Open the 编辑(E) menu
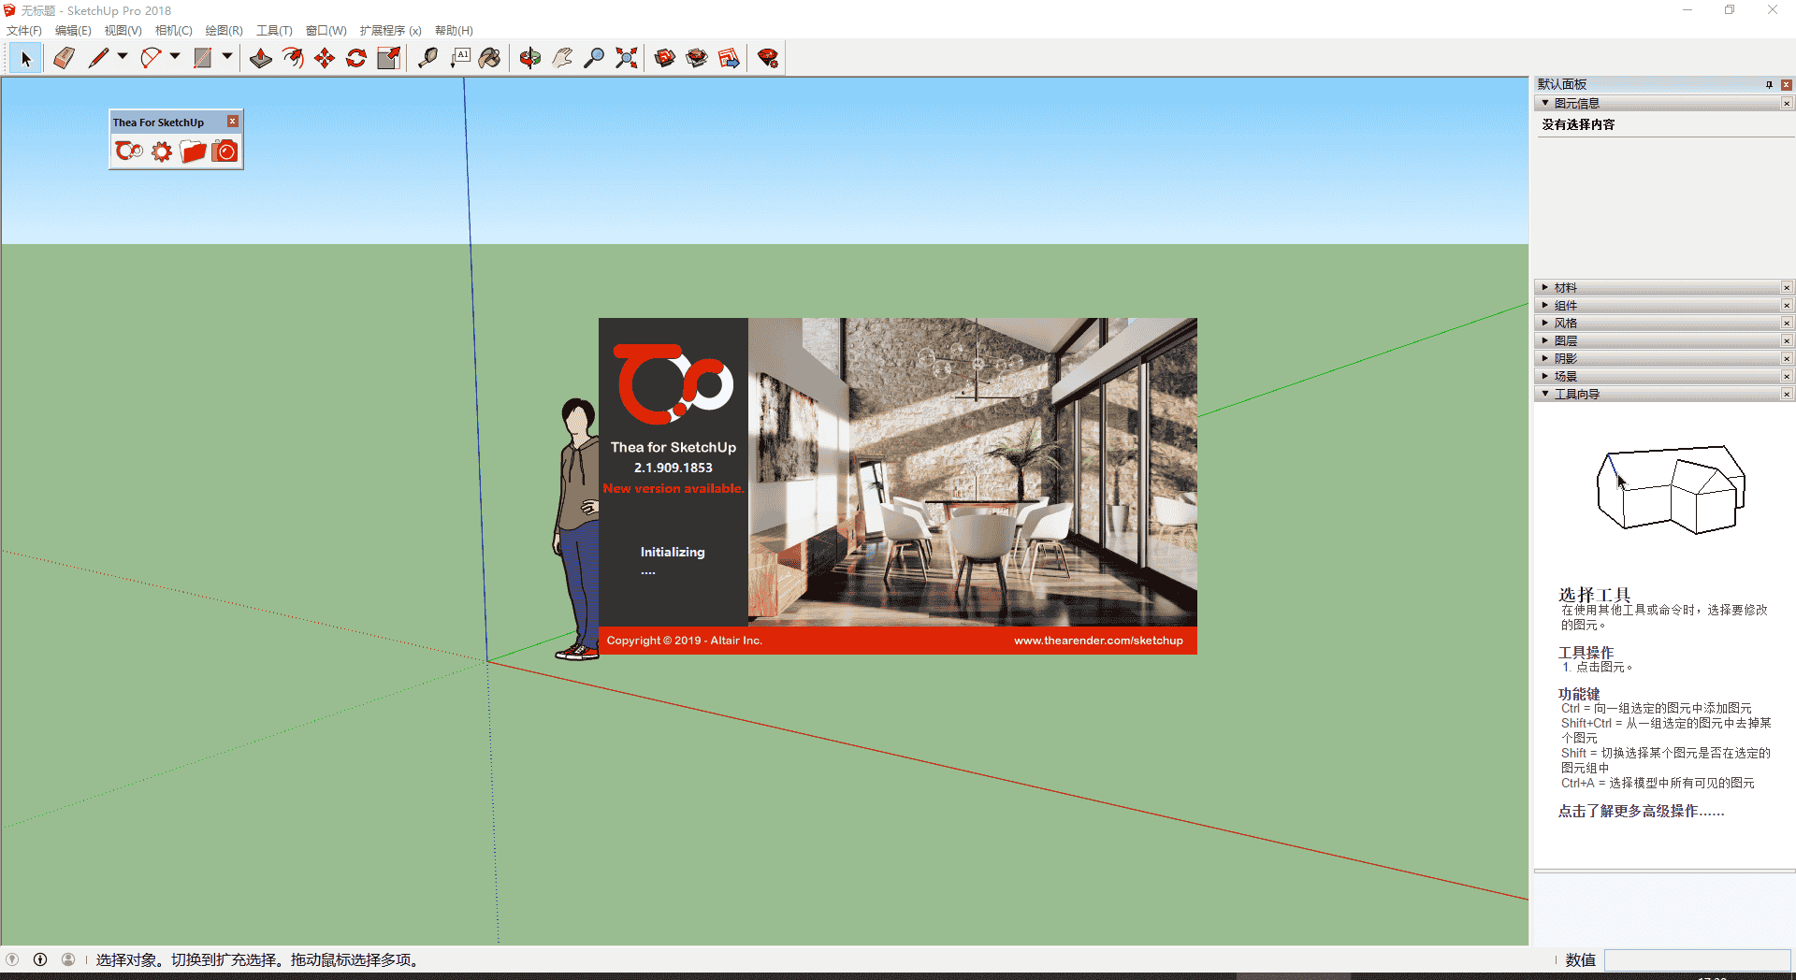This screenshot has height=980, width=1796. pyautogui.click(x=73, y=31)
